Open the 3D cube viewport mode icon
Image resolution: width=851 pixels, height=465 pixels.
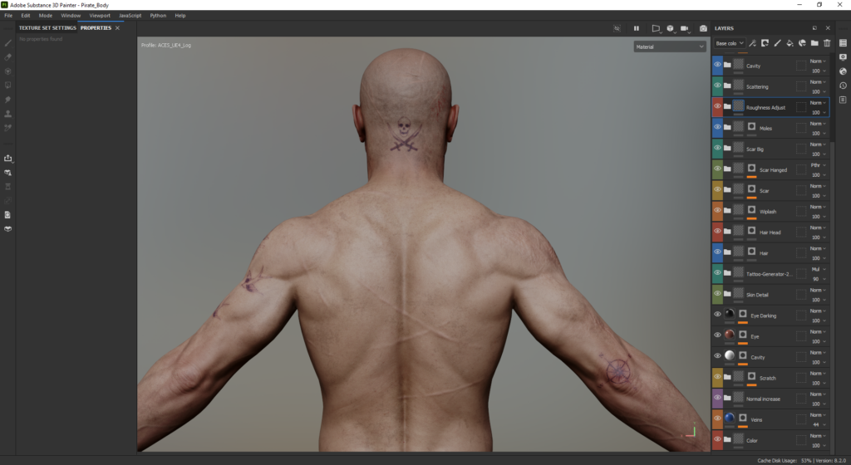coord(671,28)
